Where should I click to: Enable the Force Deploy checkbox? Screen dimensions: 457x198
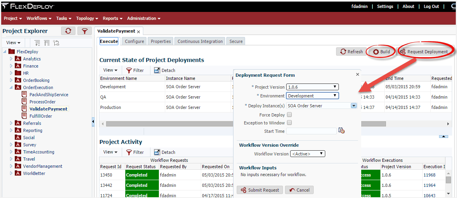pos(289,115)
